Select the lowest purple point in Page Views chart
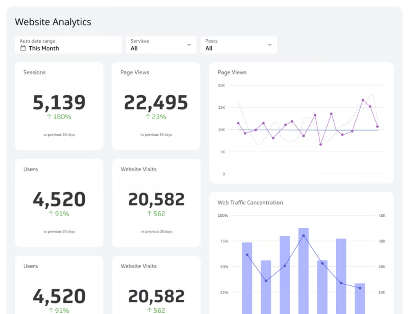The width and height of the screenshot is (409, 314). [320, 144]
